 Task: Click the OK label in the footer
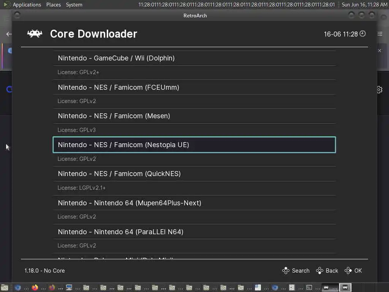click(358, 271)
